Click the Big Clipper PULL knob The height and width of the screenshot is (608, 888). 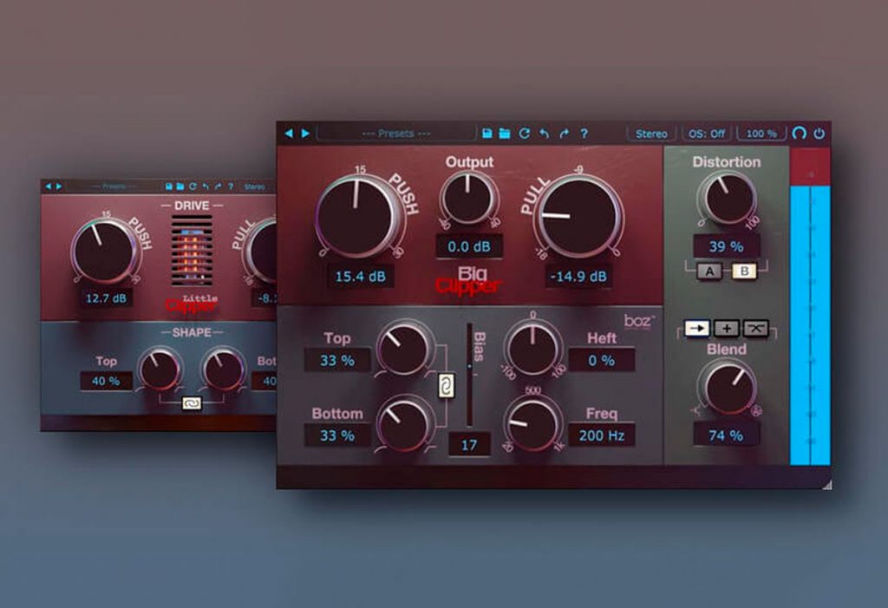point(578,217)
